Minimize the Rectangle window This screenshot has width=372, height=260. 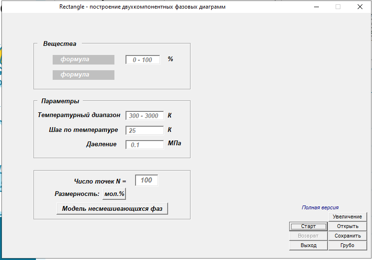pyautogui.click(x=316, y=7)
